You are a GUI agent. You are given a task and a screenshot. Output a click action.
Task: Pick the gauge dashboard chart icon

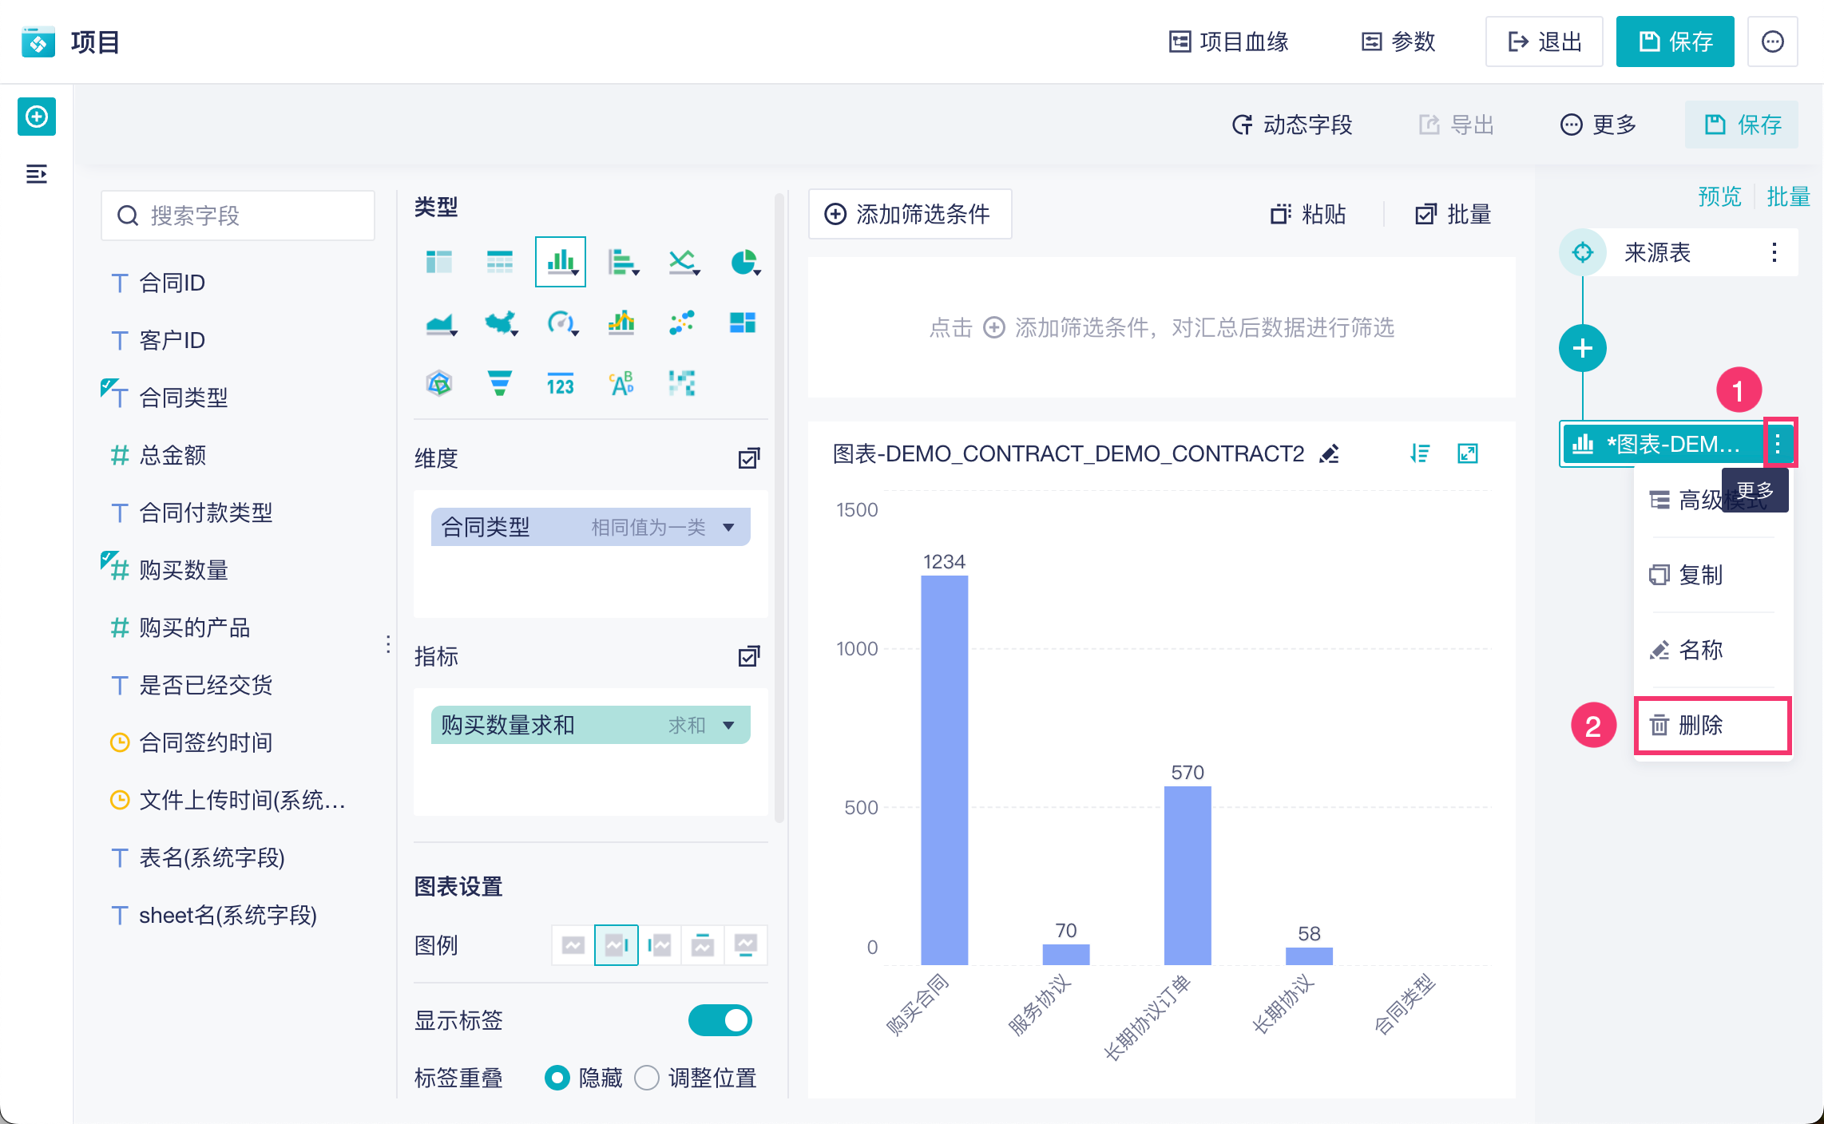561,323
